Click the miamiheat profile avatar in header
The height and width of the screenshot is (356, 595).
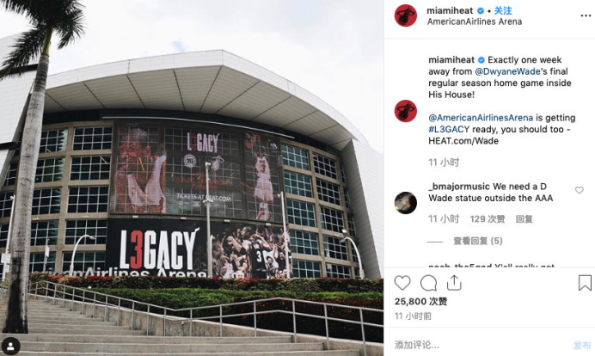(x=406, y=15)
